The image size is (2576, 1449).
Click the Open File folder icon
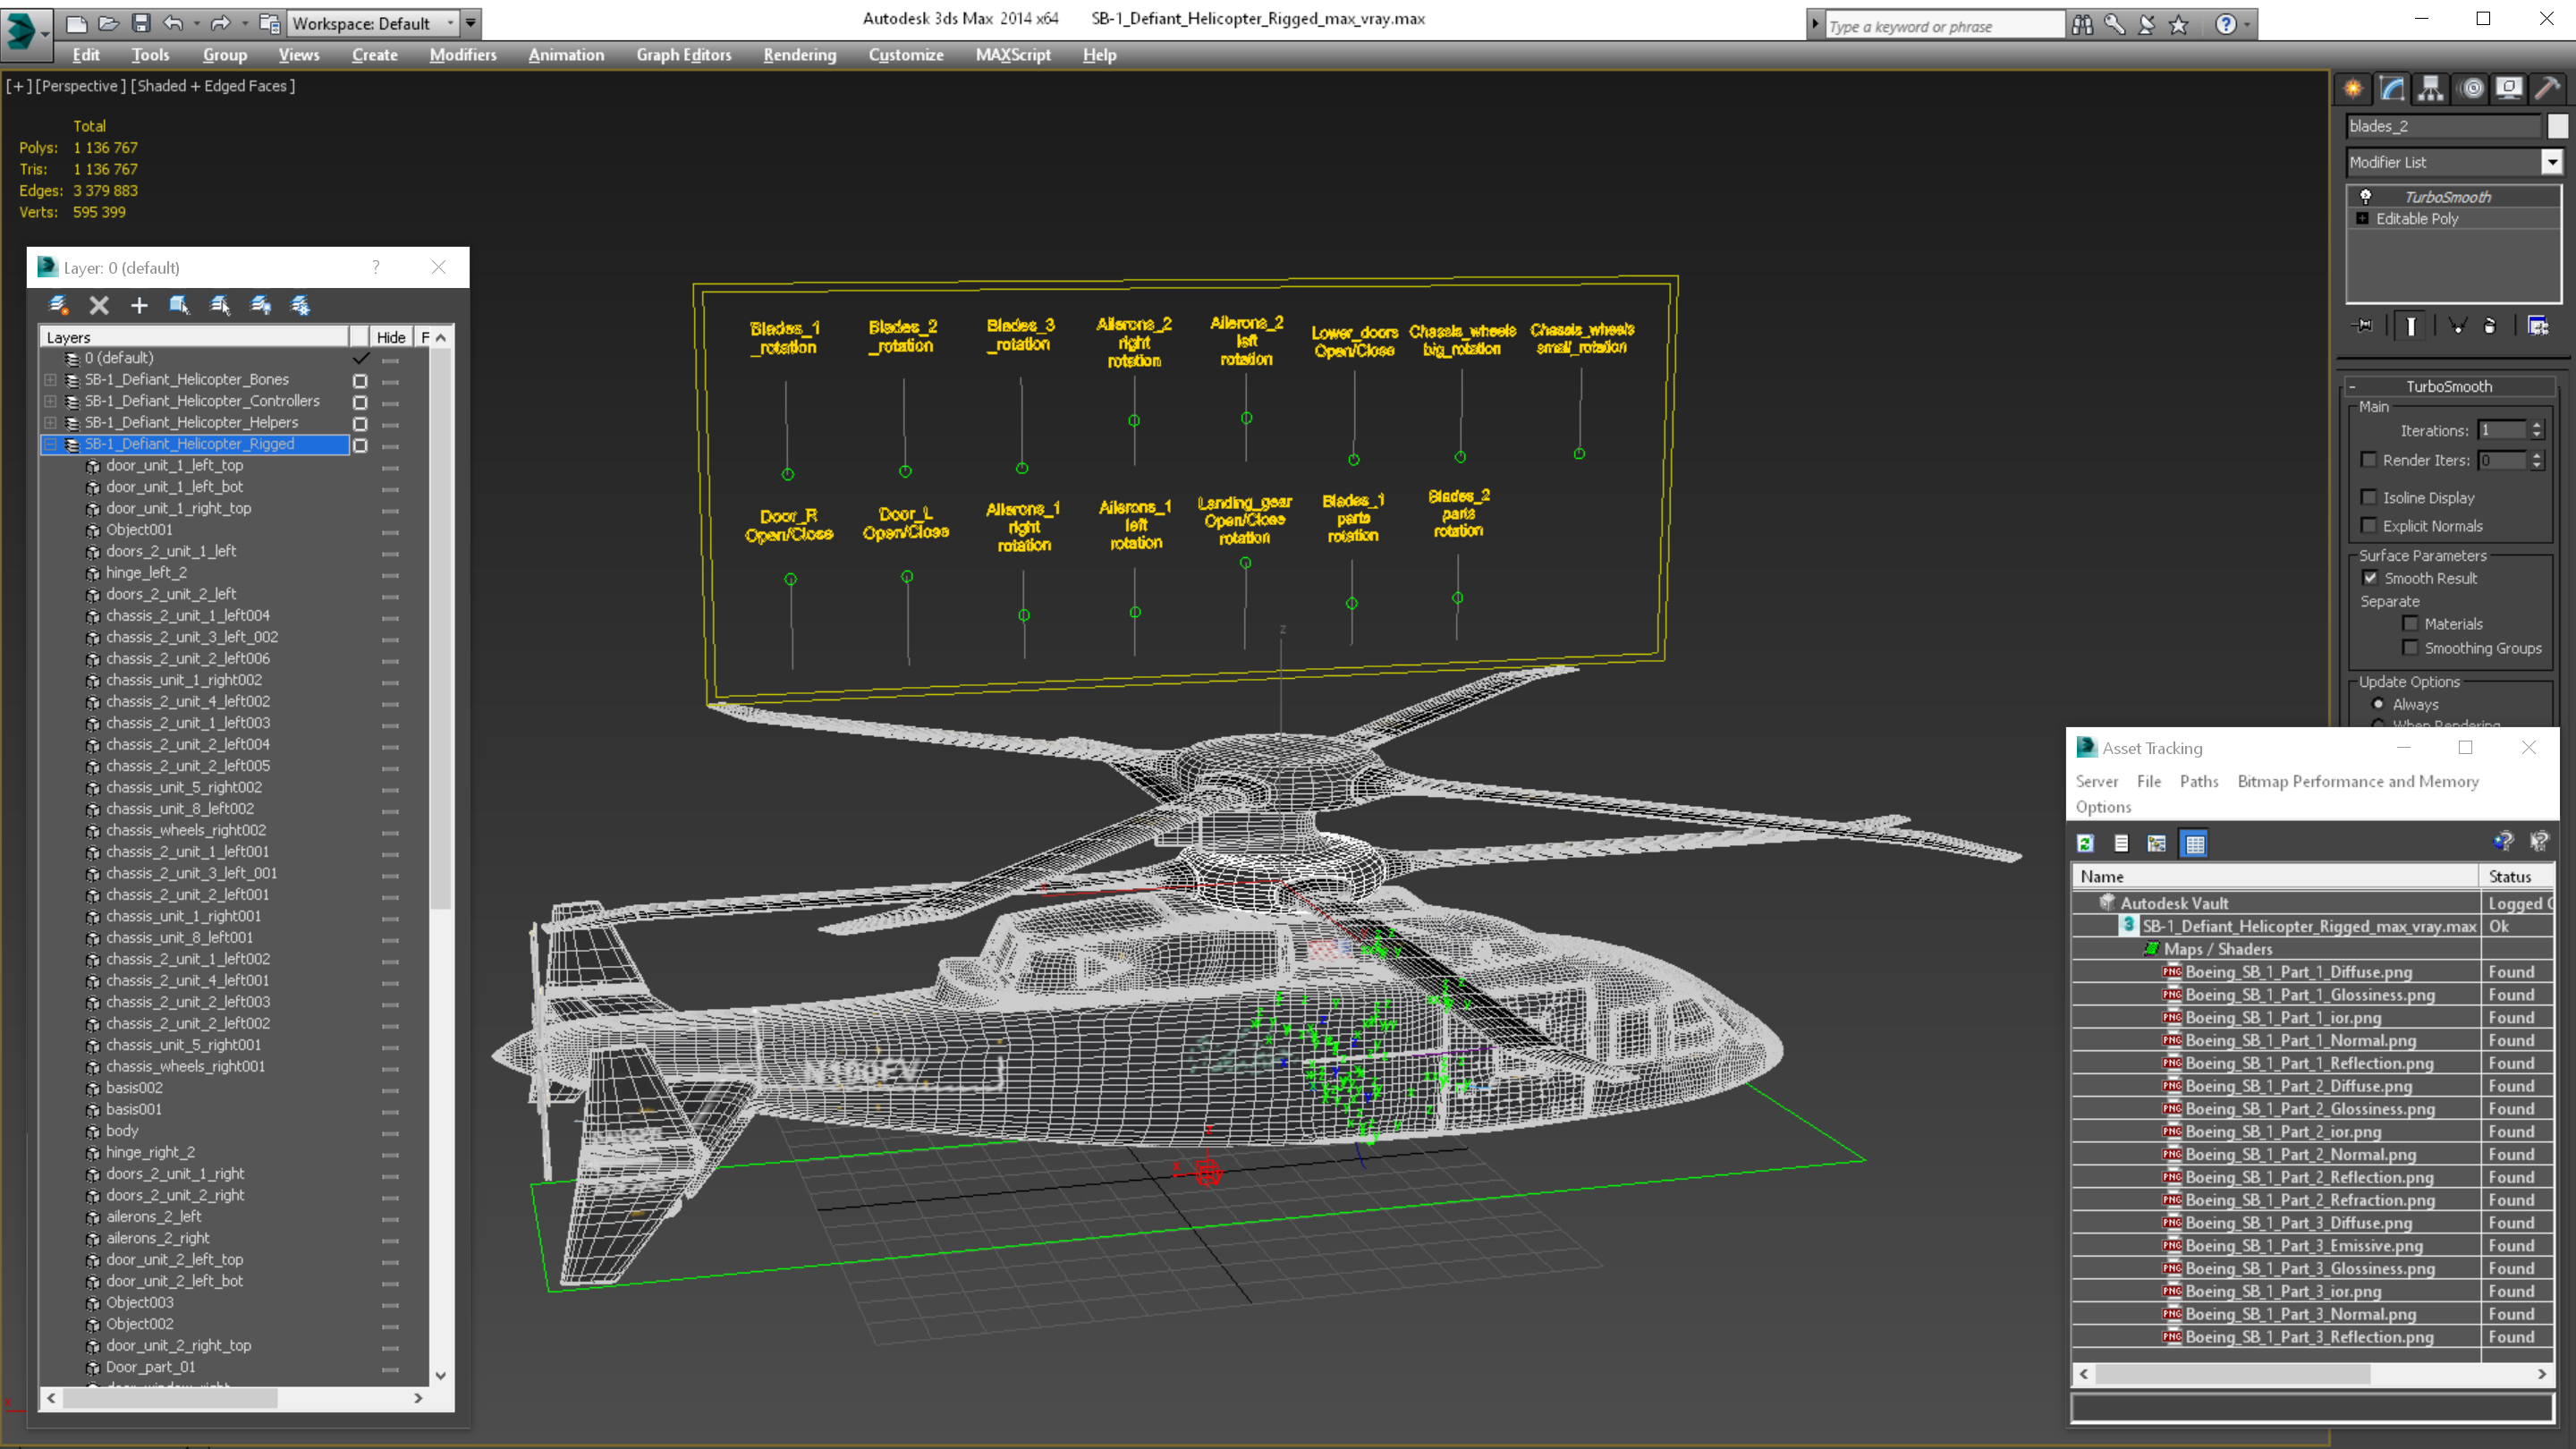[109, 23]
